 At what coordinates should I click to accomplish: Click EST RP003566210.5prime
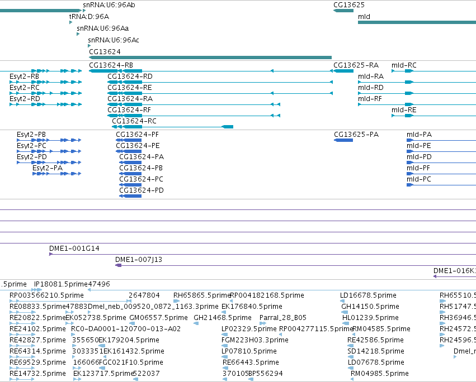(46, 295)
